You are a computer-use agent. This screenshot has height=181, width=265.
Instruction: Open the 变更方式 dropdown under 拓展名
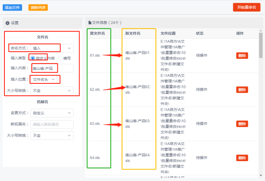click(52, 113)
